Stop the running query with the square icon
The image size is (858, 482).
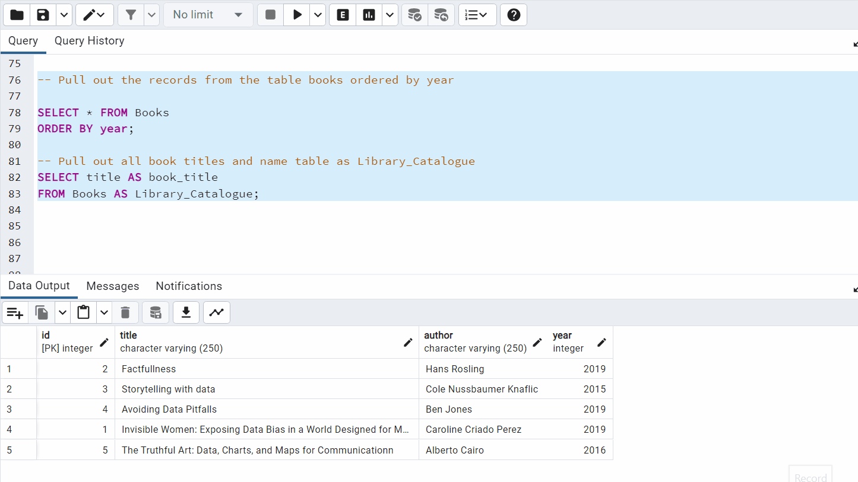click(x=270, y=15)
